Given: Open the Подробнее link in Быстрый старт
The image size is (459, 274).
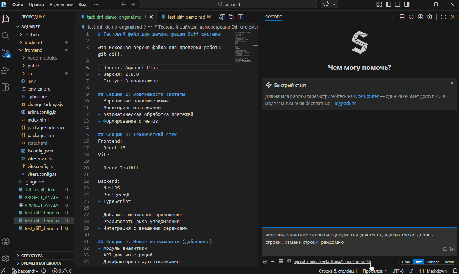Looking at the screenshot, I should 344,103.
